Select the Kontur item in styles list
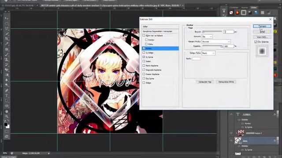The height and width of the screenshot is (158, 282). point(160,48)
